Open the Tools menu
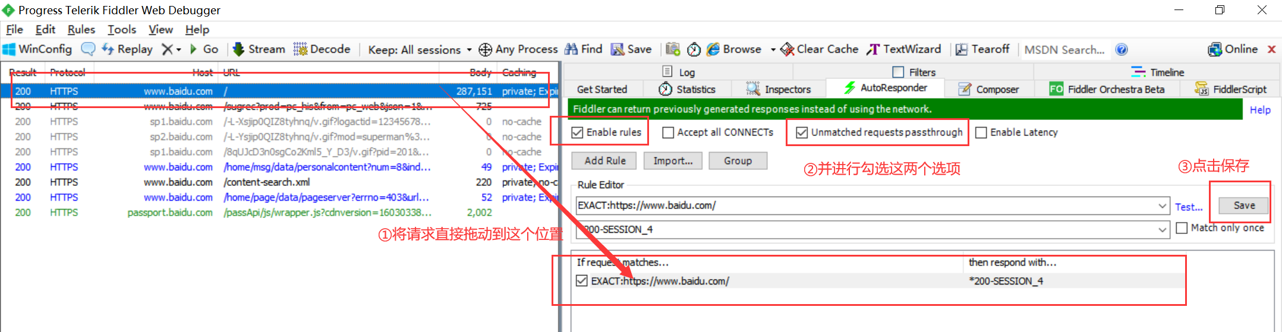This screenshot has width=1282, height=332. (122, 29)
